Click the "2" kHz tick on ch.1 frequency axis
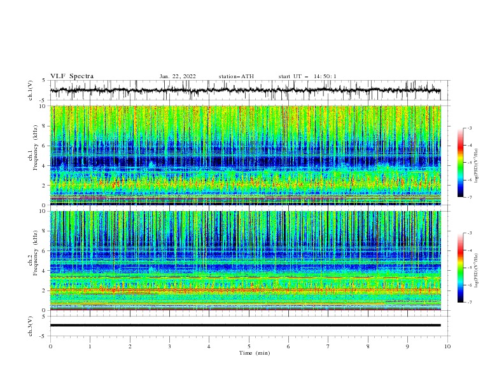Image resolution: width=504 pixels, height=389 pixels. [45, 186]
